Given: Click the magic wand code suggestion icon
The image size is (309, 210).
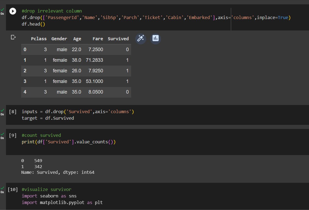Looking at the screenshot, I should coord(141,39).
